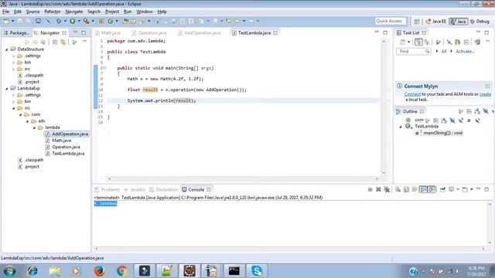
Task: Collapse the lambda folder in Navigator
Action: pos(34,127)
